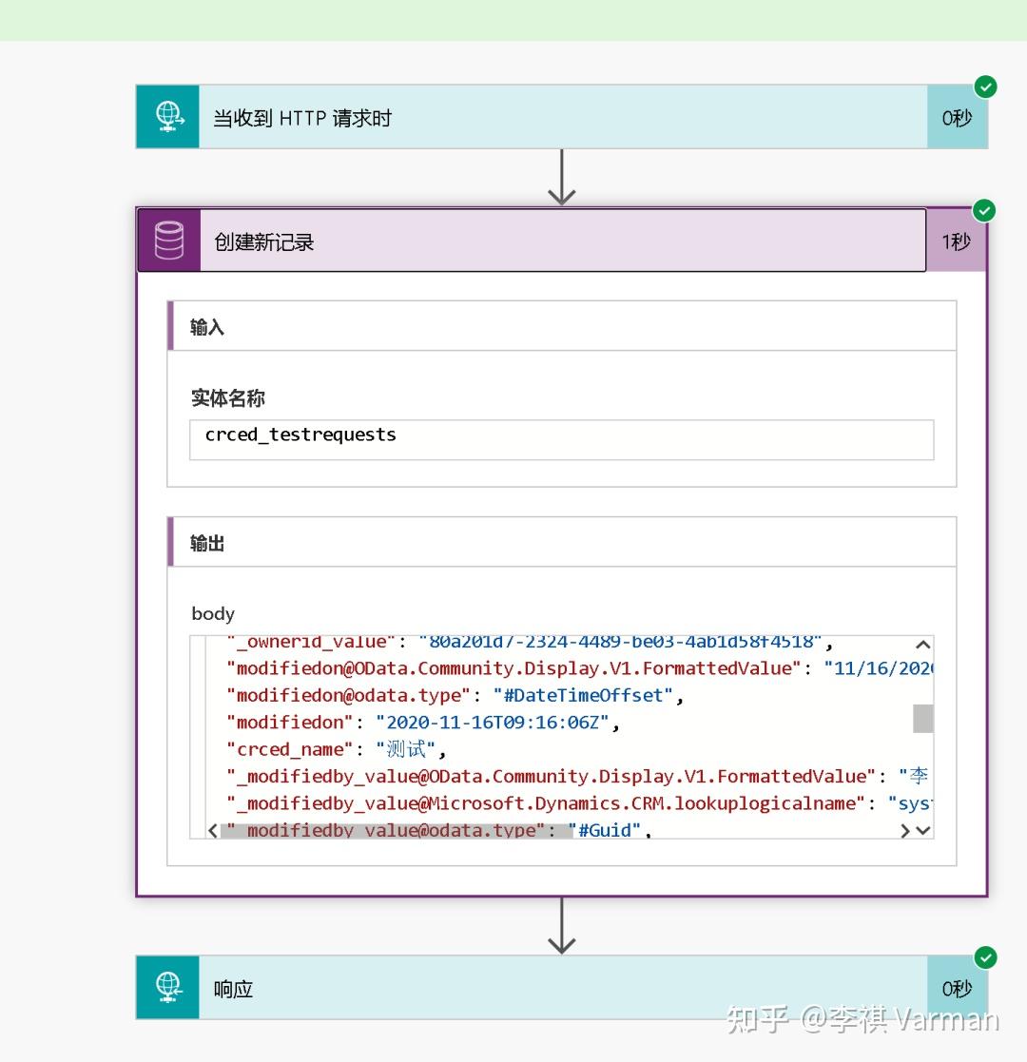
Task: Click the "2020-11-16T09:16:06Z" value
Action: 493,723
